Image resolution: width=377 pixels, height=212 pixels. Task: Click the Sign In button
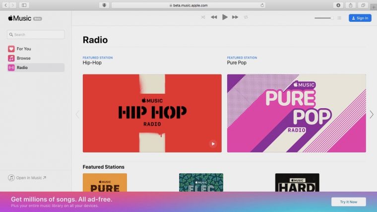(x=360, y=18)
